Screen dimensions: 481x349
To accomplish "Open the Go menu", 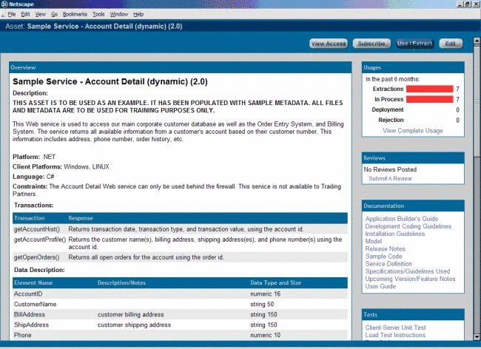I will [x=54, y=14].
